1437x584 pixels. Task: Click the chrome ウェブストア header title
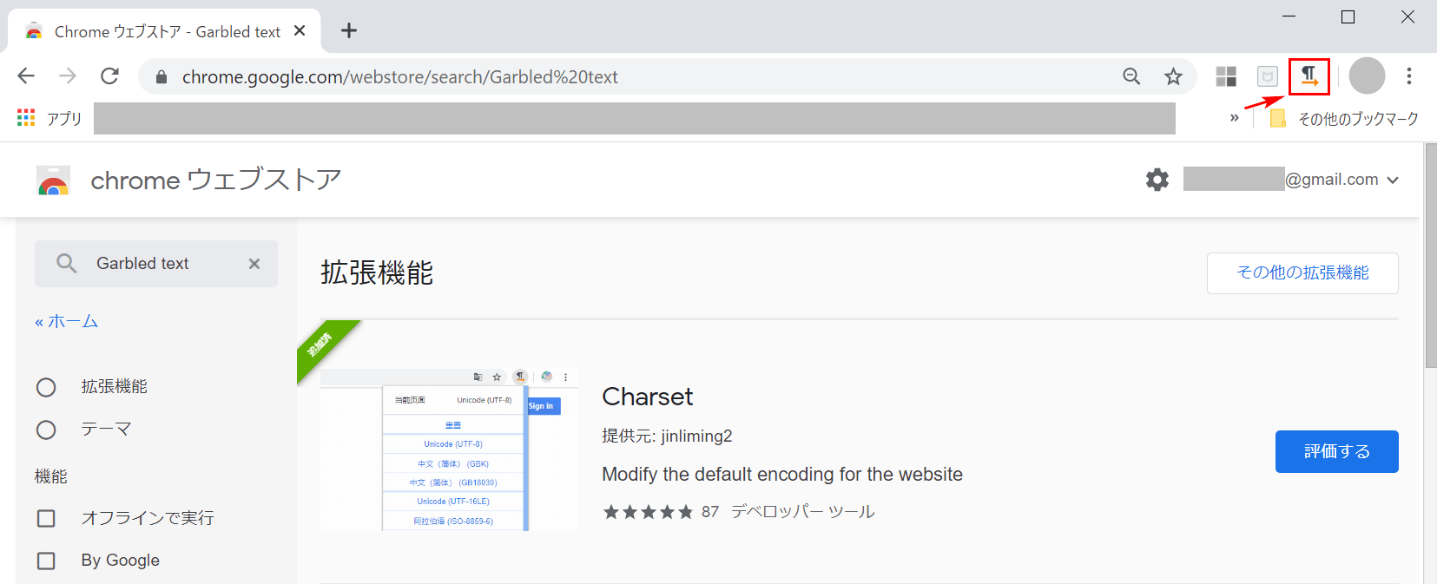pos(216,180)
